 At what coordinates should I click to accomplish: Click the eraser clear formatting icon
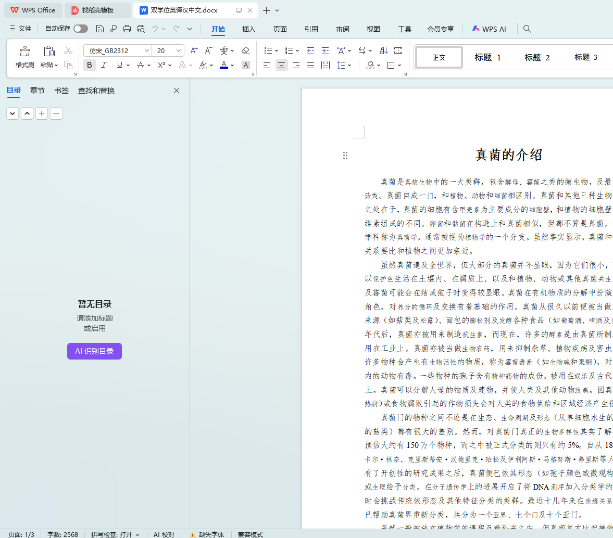246,50
